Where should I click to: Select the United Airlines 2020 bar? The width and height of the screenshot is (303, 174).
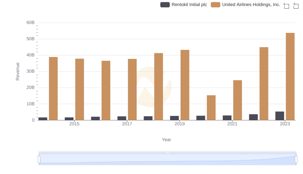[x=211, y=108]
